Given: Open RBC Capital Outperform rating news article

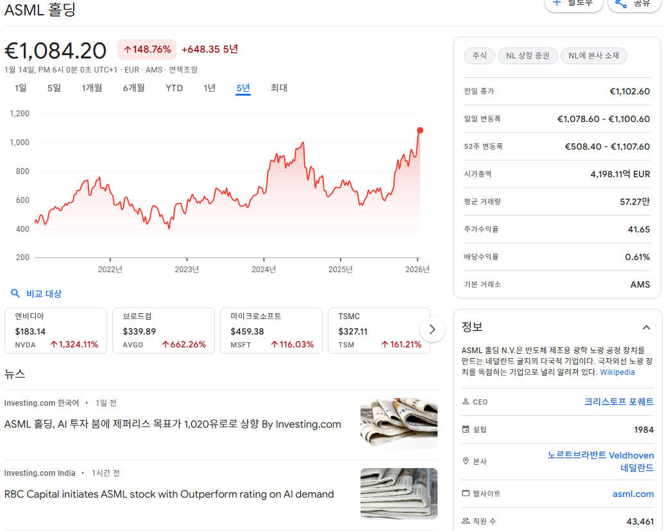Looking at the screenshot, I should pyautogui.click(x=169, y=494).
